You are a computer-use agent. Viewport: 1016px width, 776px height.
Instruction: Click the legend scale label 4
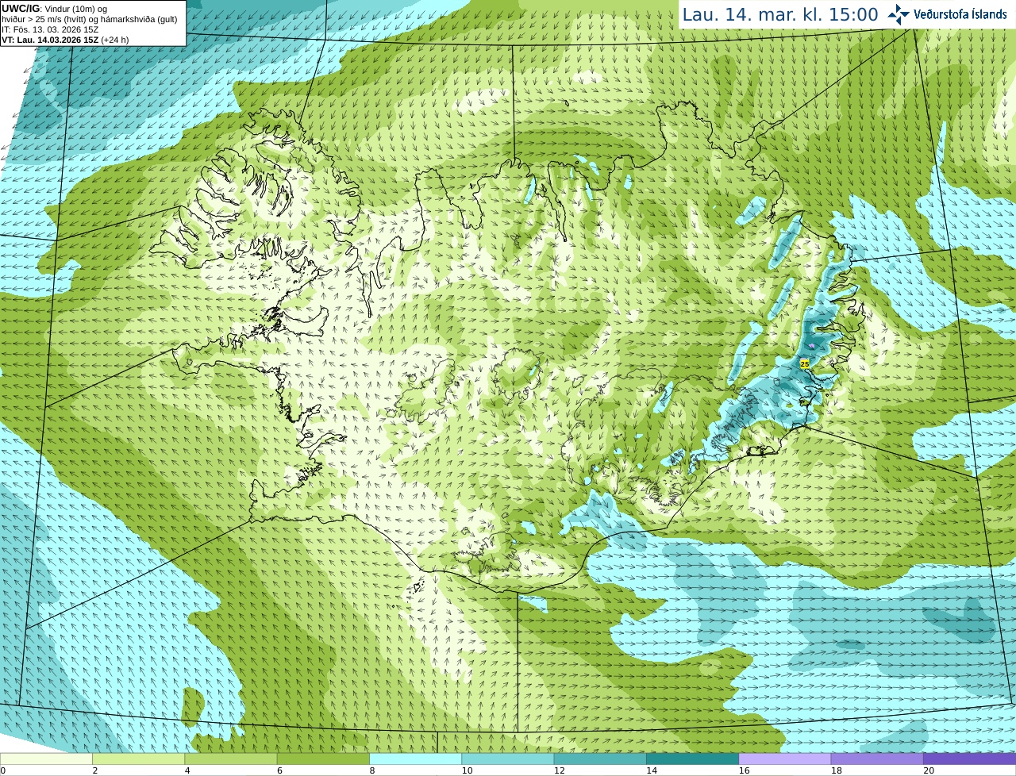187,770
